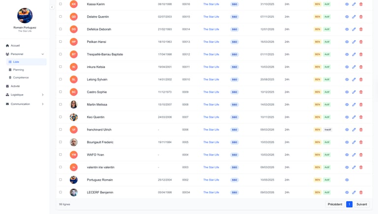Open the Planning submenu item
The width and height of the screenshot is (378, 214).
[x=18, y=70]
